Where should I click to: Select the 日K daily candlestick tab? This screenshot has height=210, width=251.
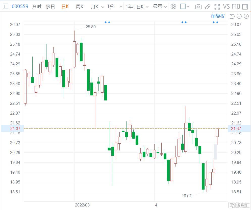click(x=65, y=7)
